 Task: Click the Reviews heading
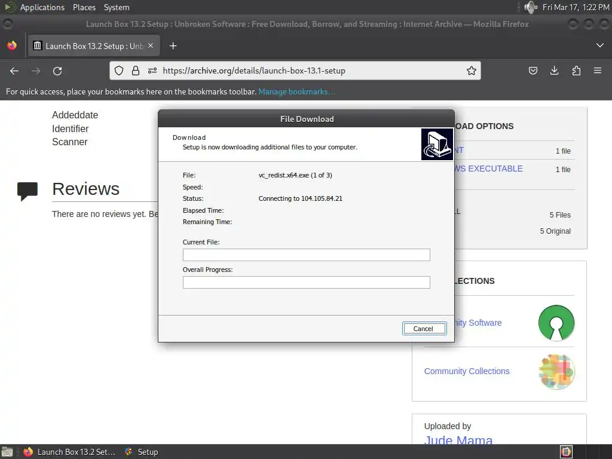(x=86, y=189)
